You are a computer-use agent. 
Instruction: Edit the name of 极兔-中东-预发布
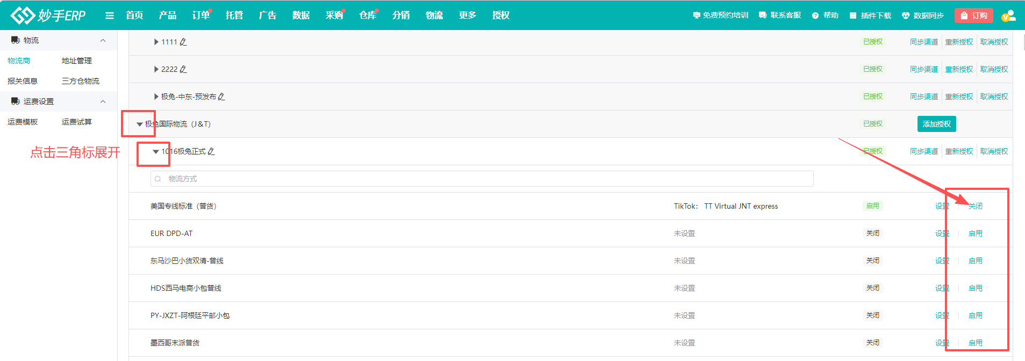[221, 97]
